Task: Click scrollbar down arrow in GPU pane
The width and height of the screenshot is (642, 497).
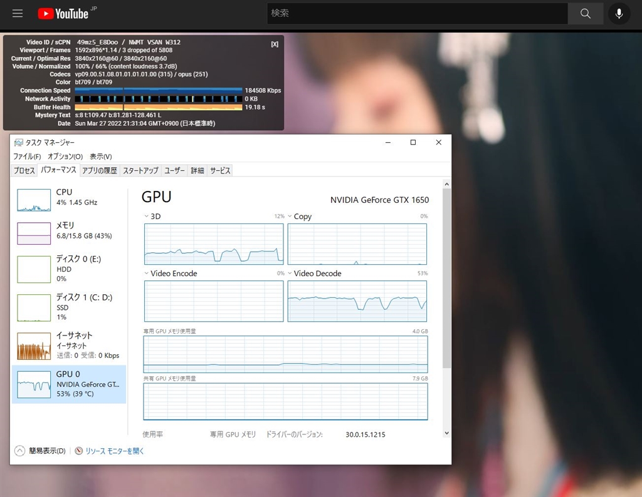Action: coord(446,433)
